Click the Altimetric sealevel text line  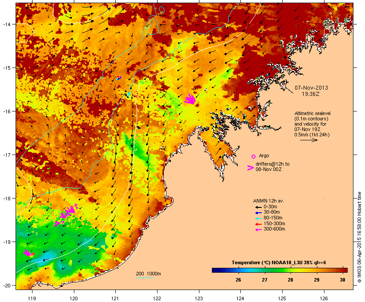[x=312, y=113]
